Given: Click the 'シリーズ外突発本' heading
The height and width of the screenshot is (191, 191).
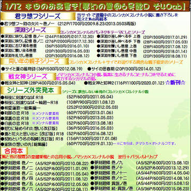Looking at the screenshot, I should click(30, 90).
